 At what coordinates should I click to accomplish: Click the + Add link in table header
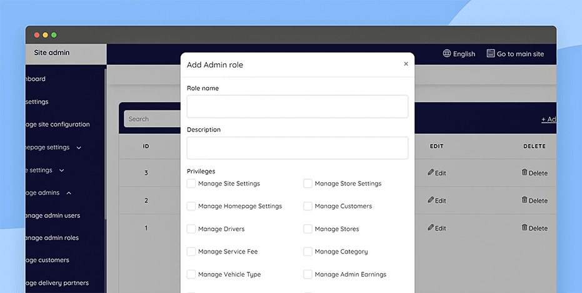549,120
